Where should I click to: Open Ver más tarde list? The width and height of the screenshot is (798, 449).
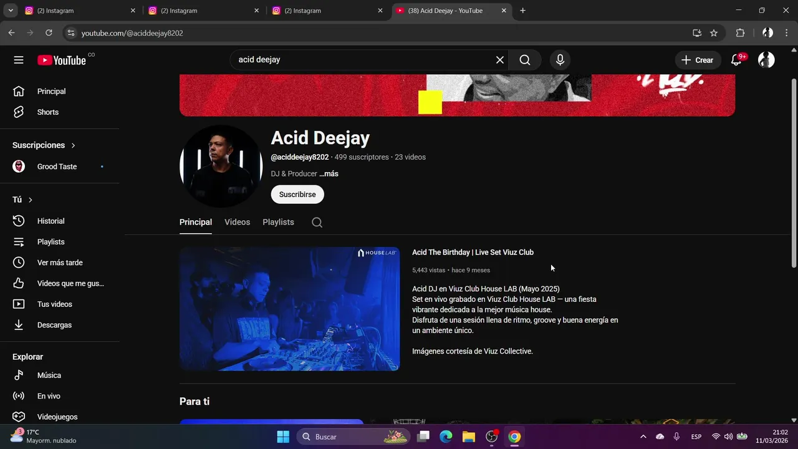click(60, 263)
